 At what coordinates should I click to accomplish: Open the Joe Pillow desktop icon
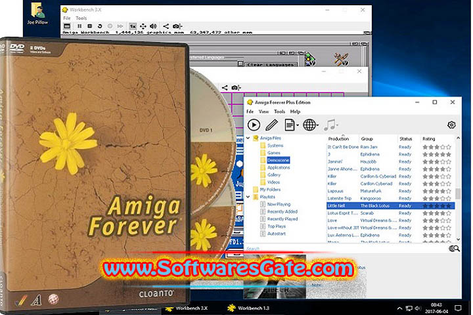click(37, 14)
